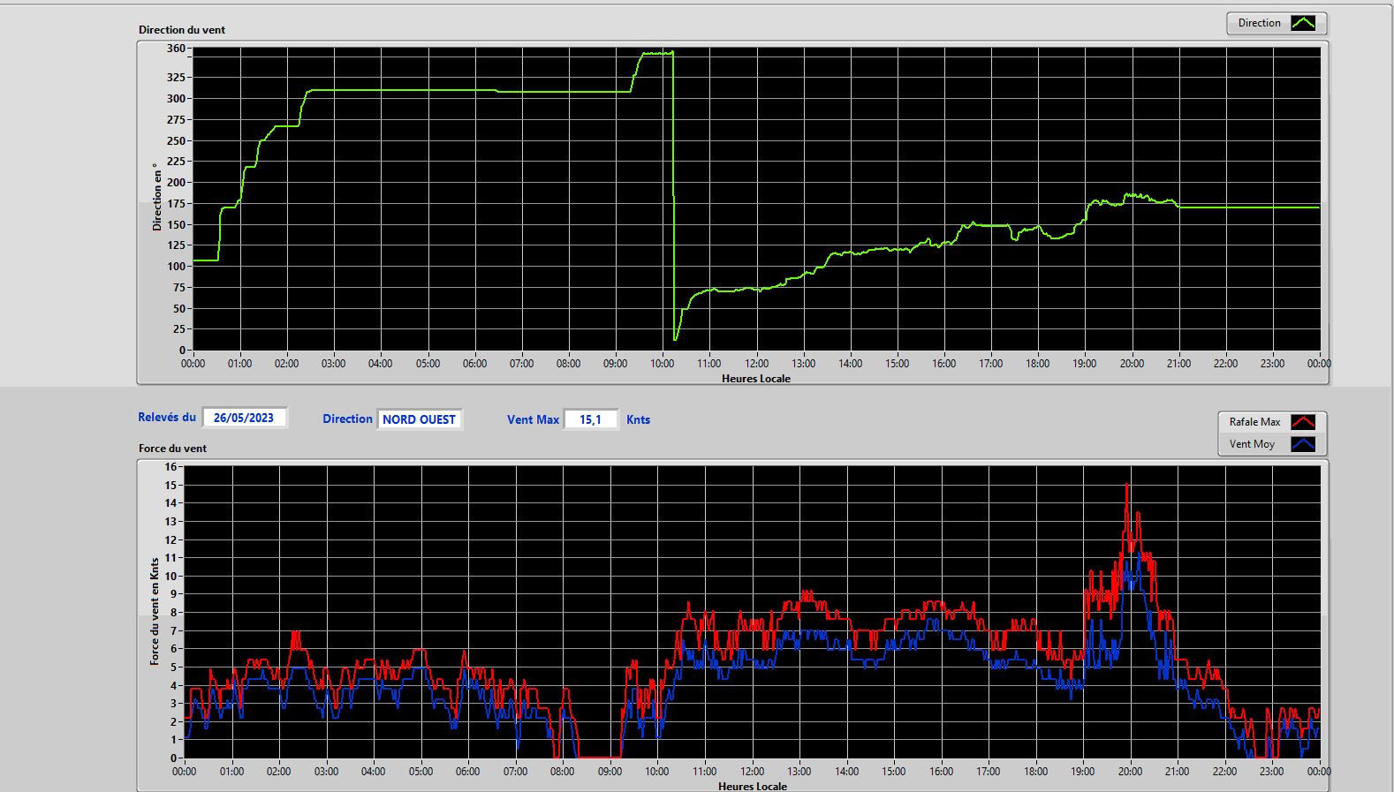Click the NORD OUEST direction field
The height and width of the screenshot is (792, 1394).
(x=419, y=419)
